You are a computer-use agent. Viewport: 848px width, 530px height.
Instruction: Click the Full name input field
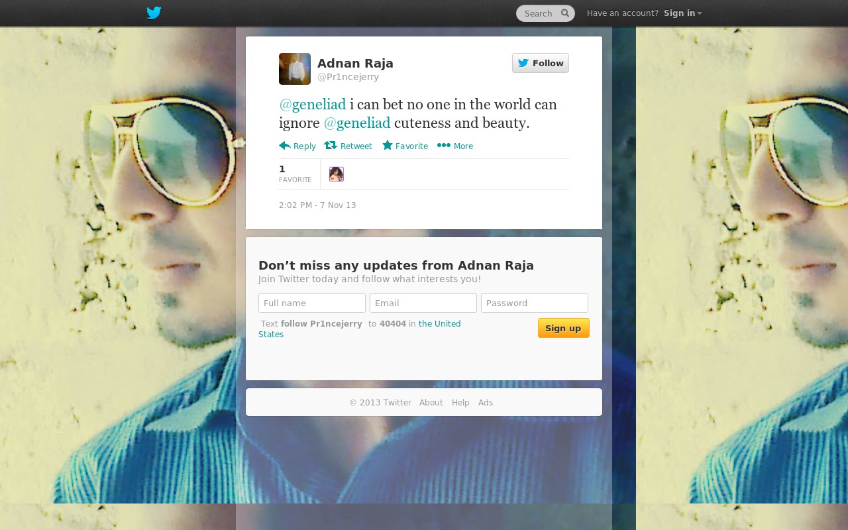coord(312,303)
